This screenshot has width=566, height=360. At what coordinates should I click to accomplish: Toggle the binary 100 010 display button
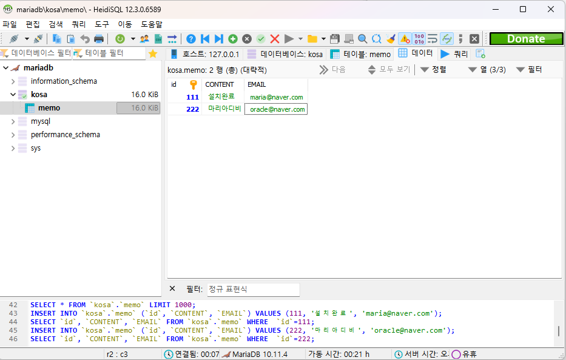(419, 39)
